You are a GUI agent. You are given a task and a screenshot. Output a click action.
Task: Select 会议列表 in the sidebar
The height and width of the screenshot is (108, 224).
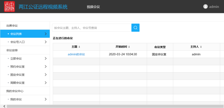click(x=25, y=34)
